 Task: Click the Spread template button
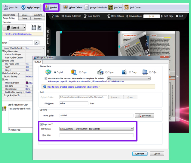[x=13, y=28]
